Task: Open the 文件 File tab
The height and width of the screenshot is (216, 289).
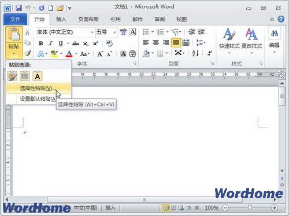Action: tap(15, 19)
